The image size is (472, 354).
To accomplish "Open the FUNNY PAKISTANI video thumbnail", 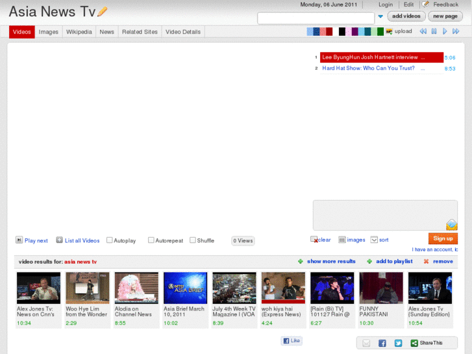I will click(x=381, y=288).
